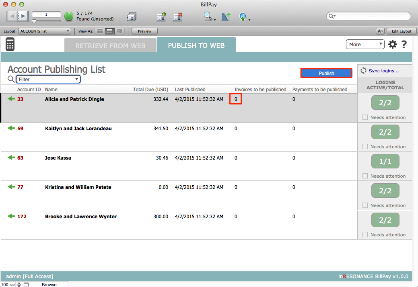Switch to the Retrieve From Web tab
Viewport: 418px width, 287px height.
coord(110,46)
